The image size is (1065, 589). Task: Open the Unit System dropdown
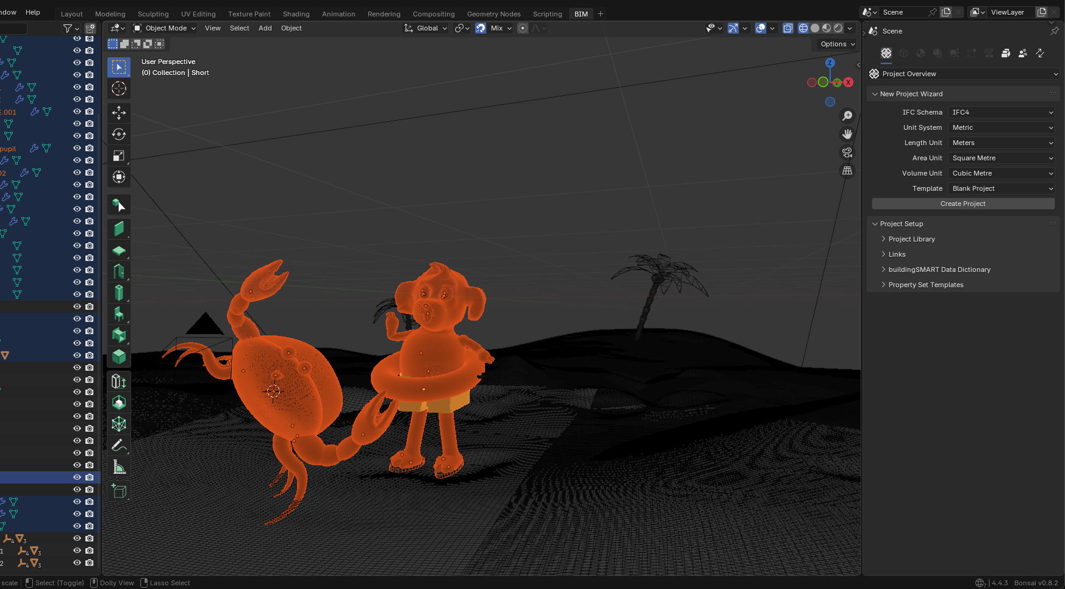click(1002, 127)
